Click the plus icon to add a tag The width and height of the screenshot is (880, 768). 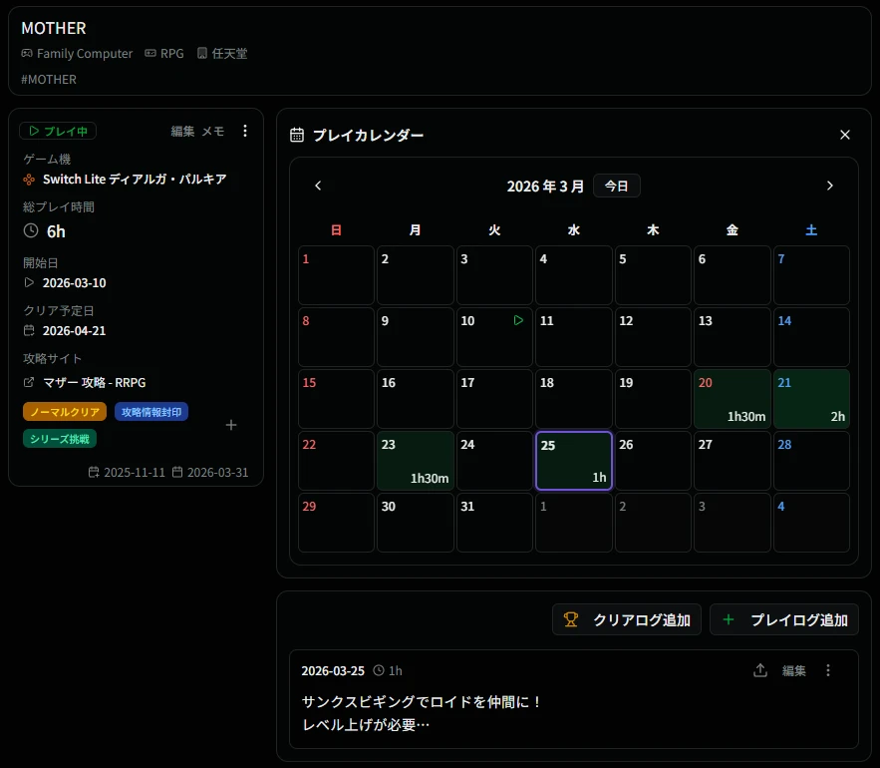click(231, 425)
